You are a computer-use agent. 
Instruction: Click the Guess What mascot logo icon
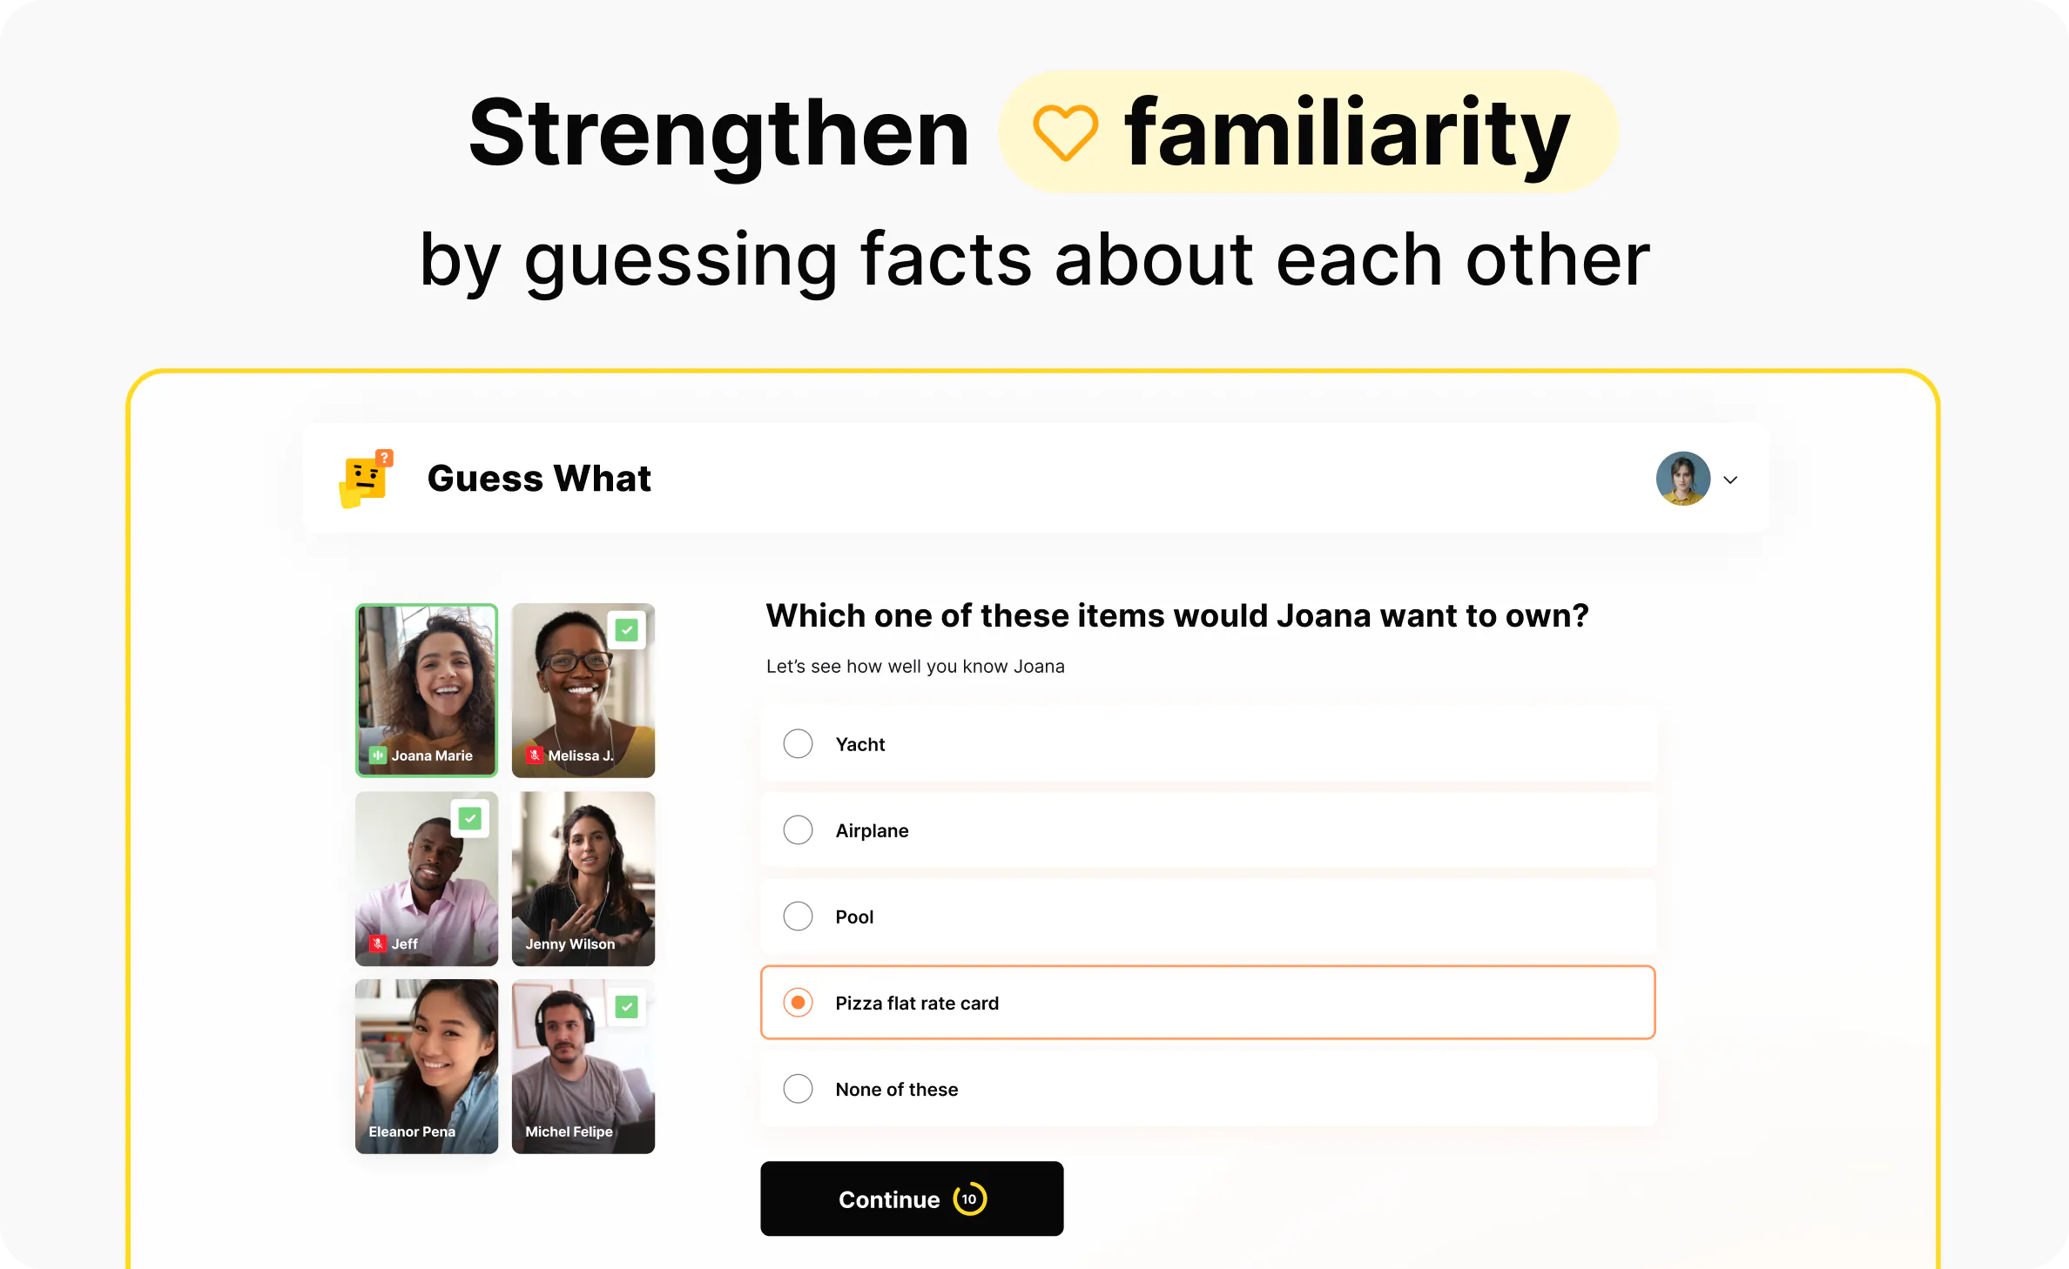(366, 479)
